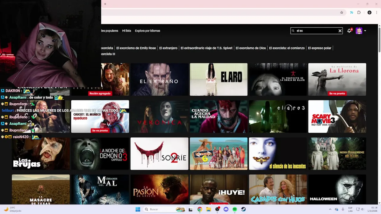Viewport: 381px width, 214px height.
Task: Open the El Aro title card
Action: pos(218,79)
